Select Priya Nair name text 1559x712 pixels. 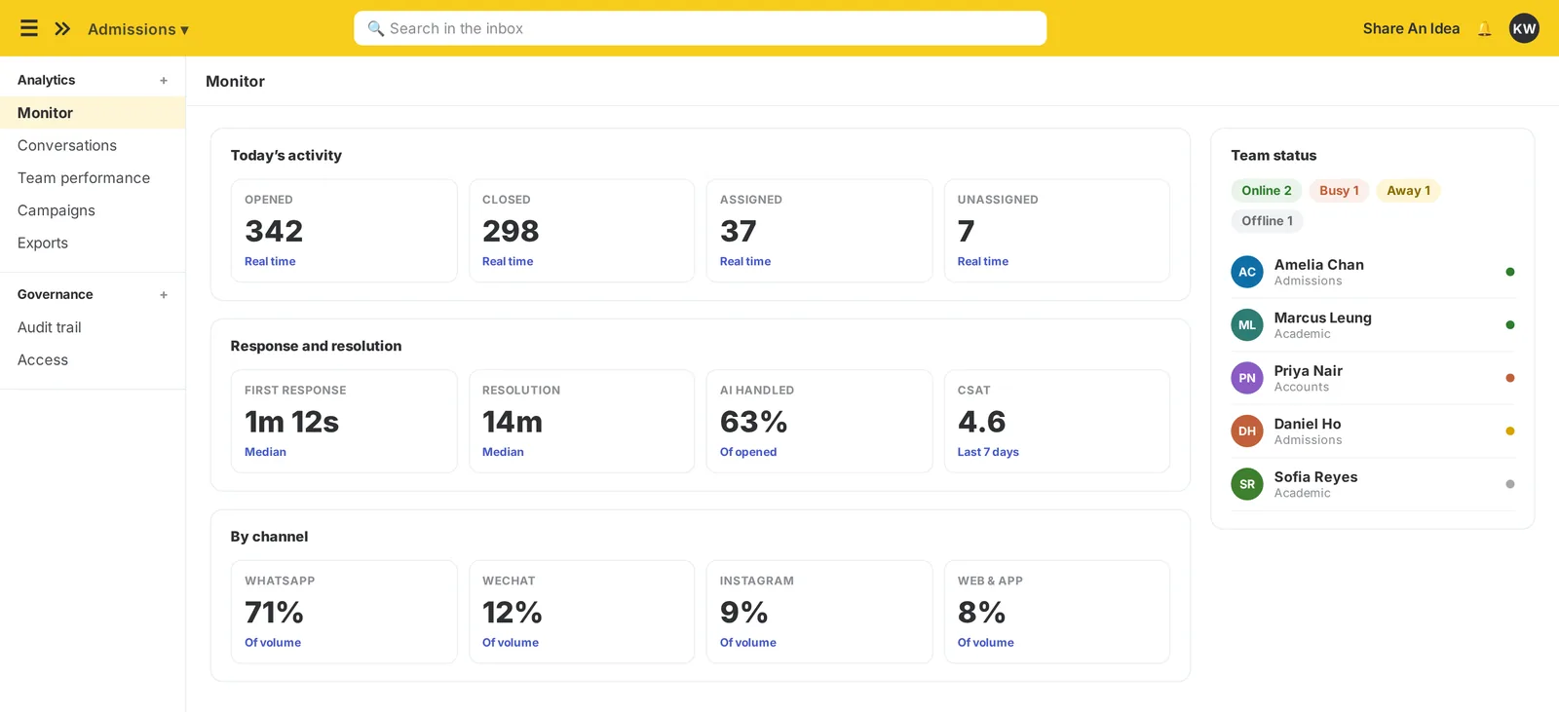coord(1308,371)
